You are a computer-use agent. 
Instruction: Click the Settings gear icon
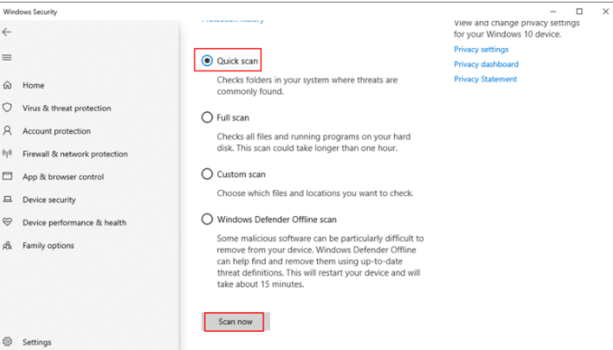pyautogui.click(x=7, y=341)
